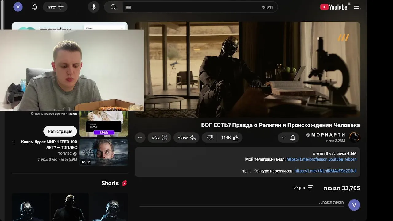Image resolution: width=393 pixels, height=221 pixels.
Task: Toggle the subscription notification bell
Action: (x=293, y=138)
